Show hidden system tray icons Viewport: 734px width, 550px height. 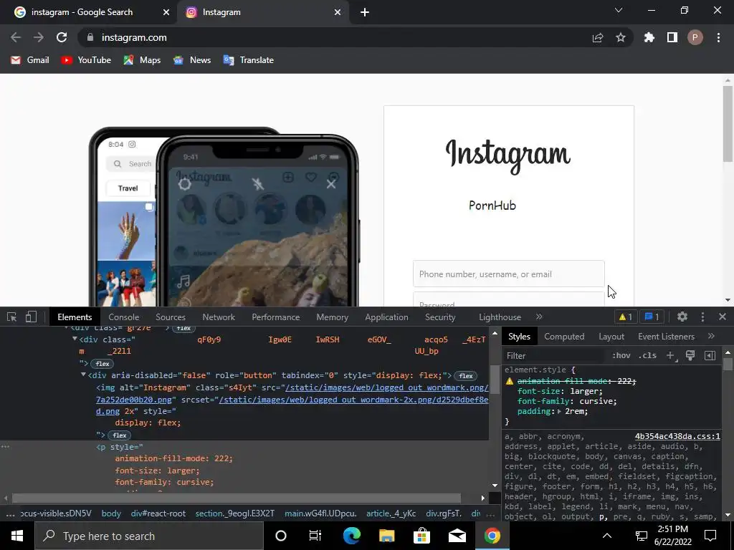[607, 536]
